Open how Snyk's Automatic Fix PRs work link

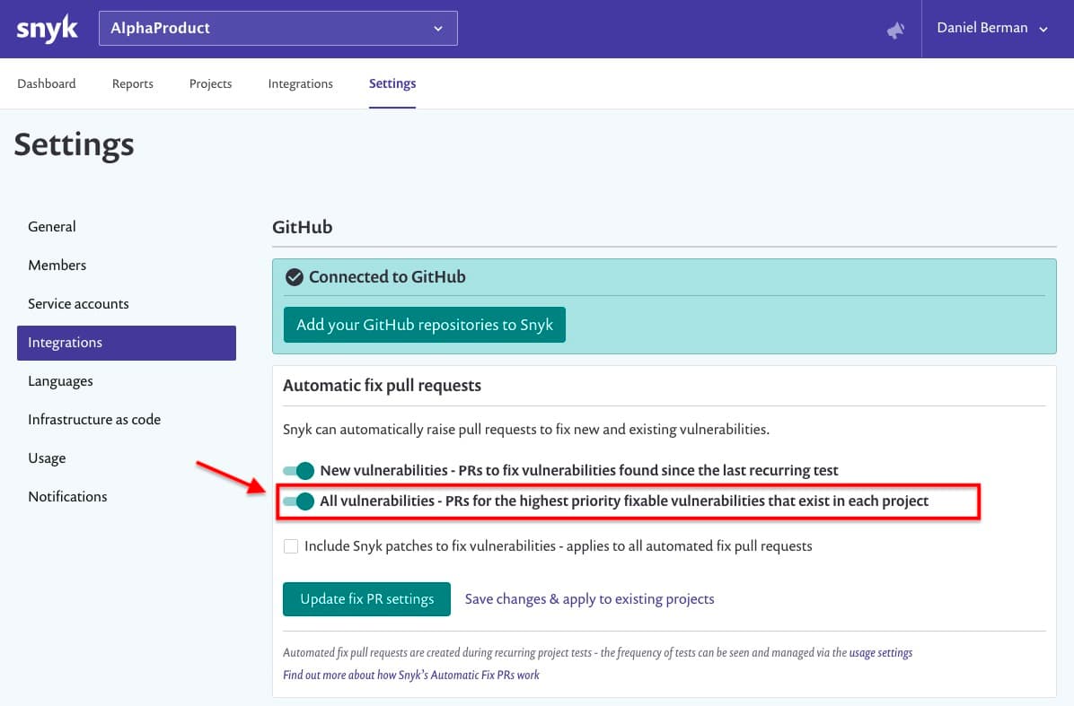(x=411, y=675)
